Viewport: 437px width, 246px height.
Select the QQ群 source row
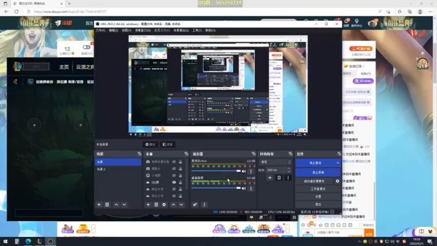point(166,183)
